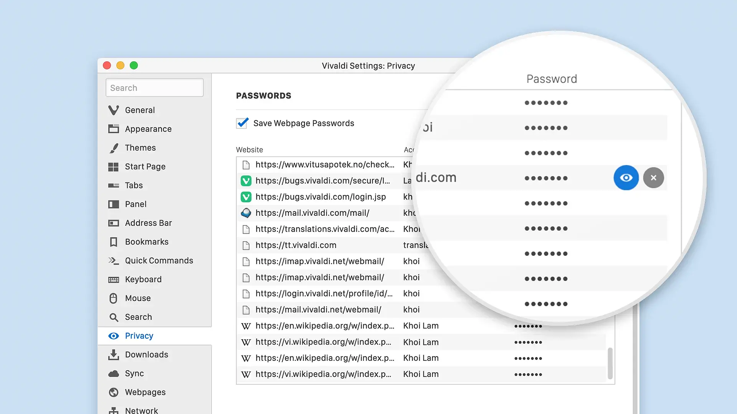Click the settings search input field
This screenshot has height=414, width=737.
click(x=154, y=88)
